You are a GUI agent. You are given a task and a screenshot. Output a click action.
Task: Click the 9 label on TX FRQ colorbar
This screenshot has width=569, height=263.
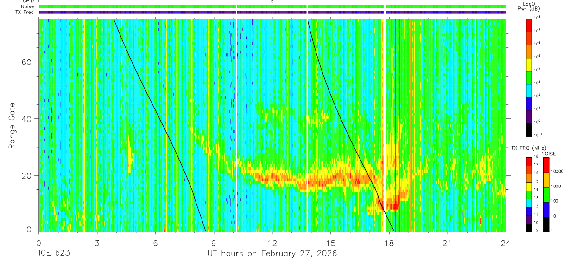click(537, 231)
